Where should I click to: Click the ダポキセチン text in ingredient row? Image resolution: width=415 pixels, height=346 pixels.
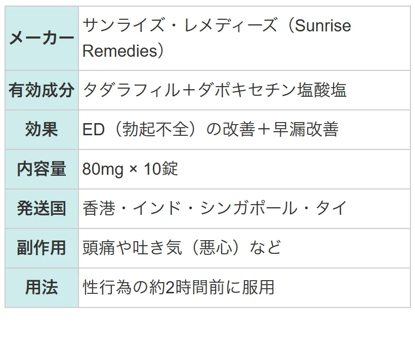coord(247,90)
